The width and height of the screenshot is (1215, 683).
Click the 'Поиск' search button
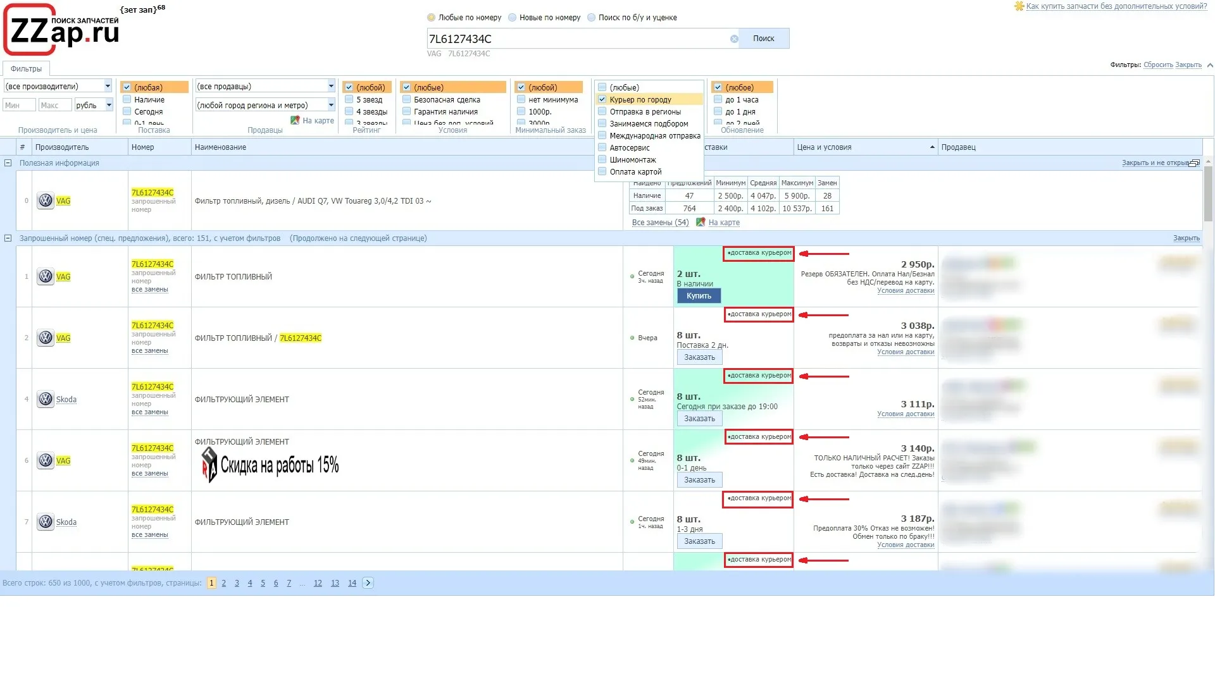764,39
